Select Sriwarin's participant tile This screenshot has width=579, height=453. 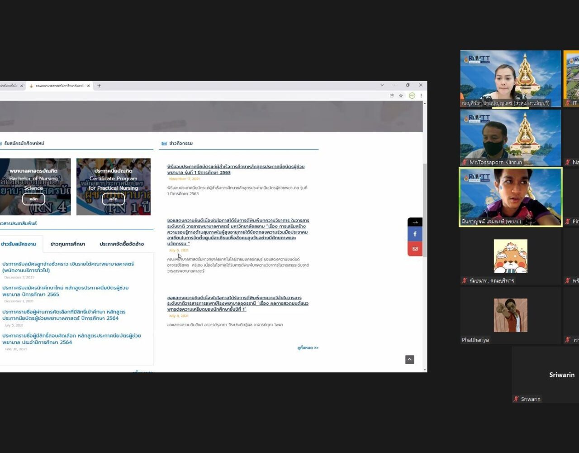(546, 375)
